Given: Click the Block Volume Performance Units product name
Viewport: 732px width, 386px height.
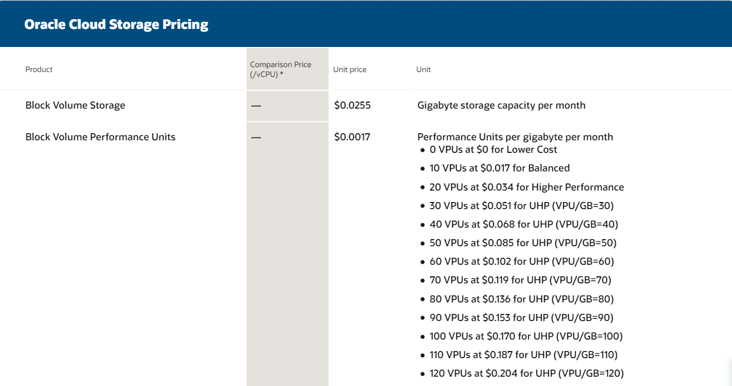Looking at the screenshot, I should [x=101, y=137].
